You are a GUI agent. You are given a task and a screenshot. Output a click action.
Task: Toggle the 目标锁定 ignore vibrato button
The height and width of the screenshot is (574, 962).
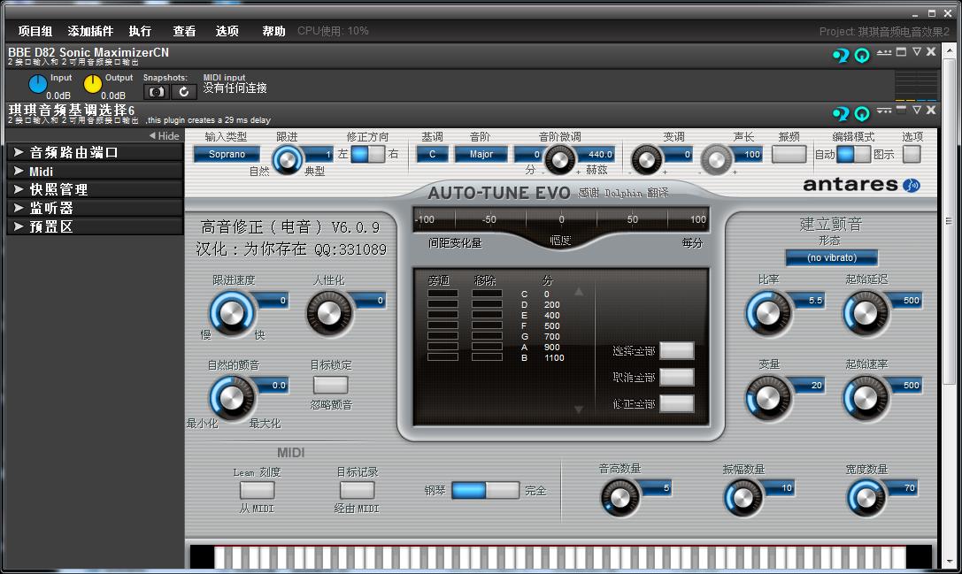coord(331,385)
